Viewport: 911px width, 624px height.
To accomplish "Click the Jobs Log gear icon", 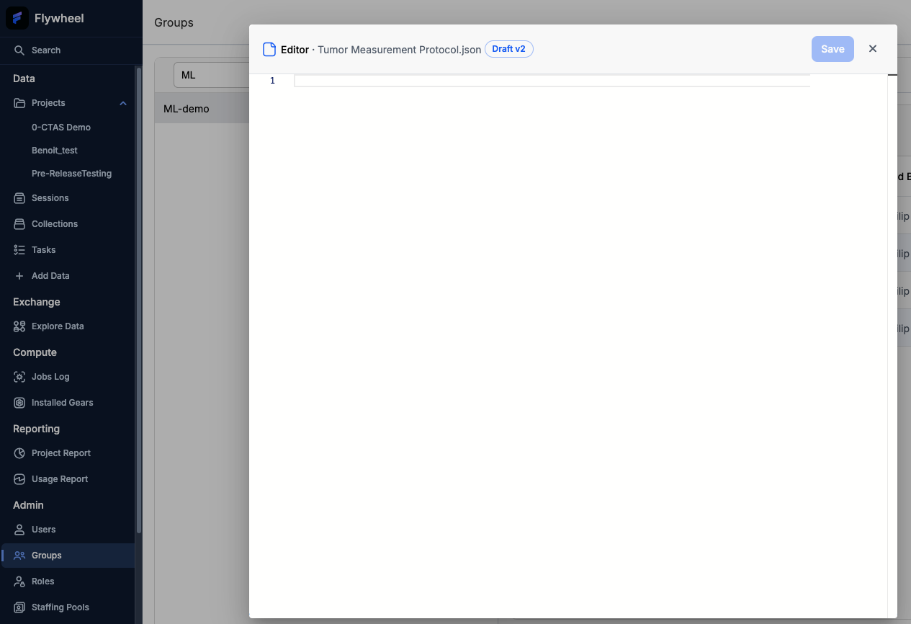I will click(x=19, y=376).
